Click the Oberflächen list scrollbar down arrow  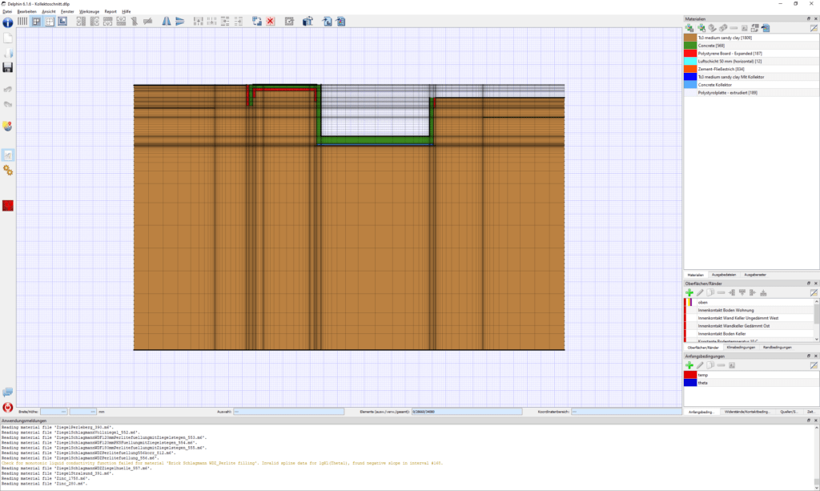click(816, 340)
